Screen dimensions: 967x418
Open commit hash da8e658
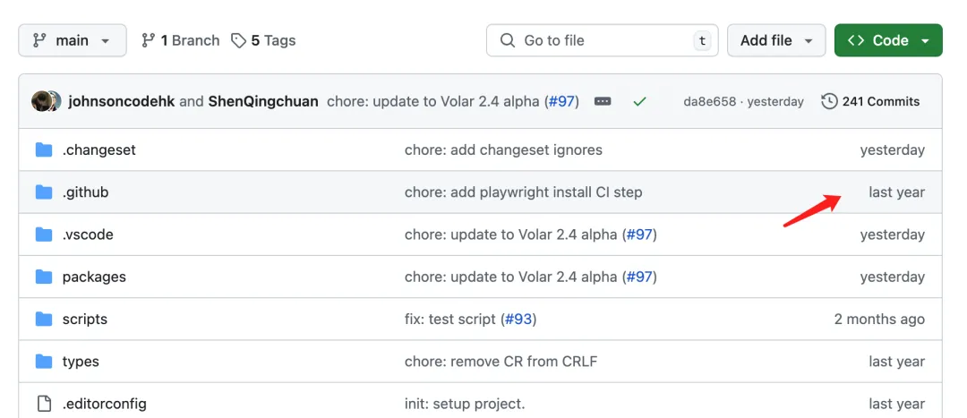(709, 101)
